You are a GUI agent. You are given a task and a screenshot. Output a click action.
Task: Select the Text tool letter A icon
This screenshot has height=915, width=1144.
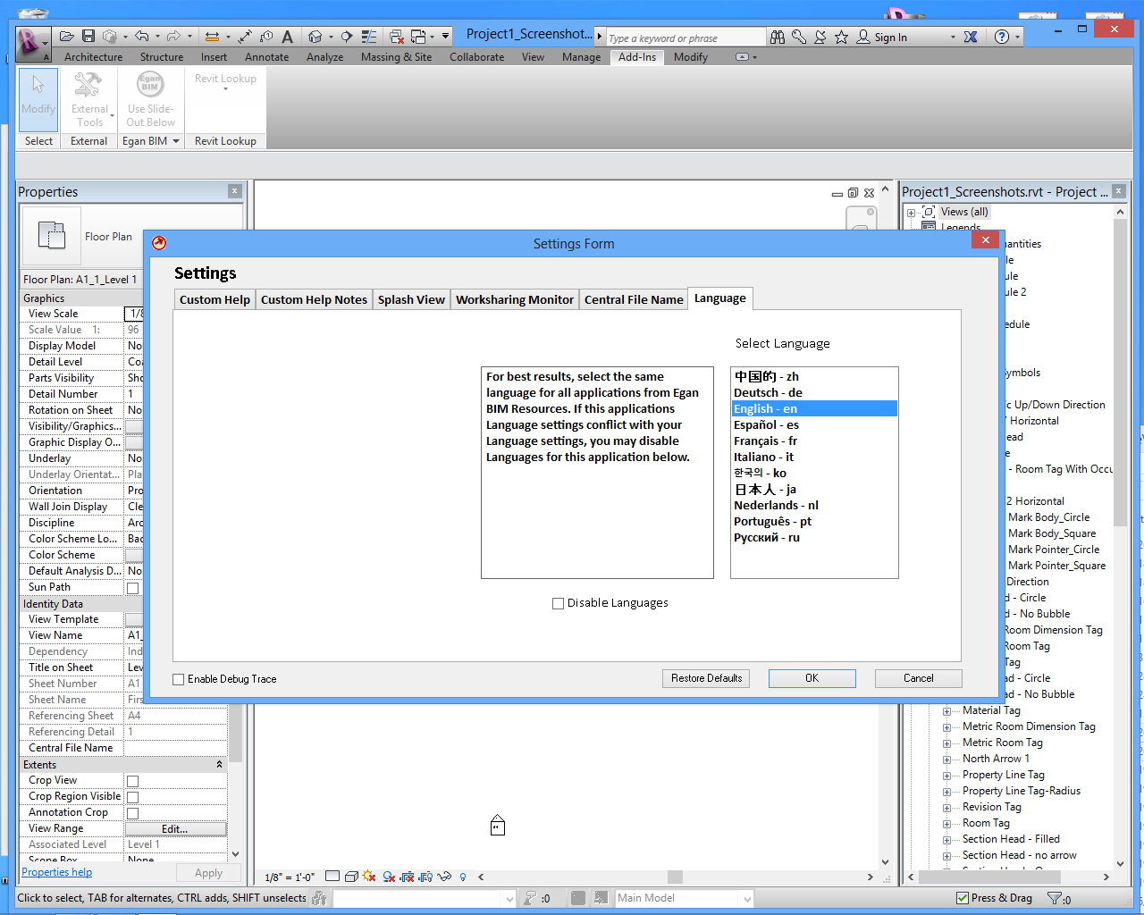click(287, 37)
